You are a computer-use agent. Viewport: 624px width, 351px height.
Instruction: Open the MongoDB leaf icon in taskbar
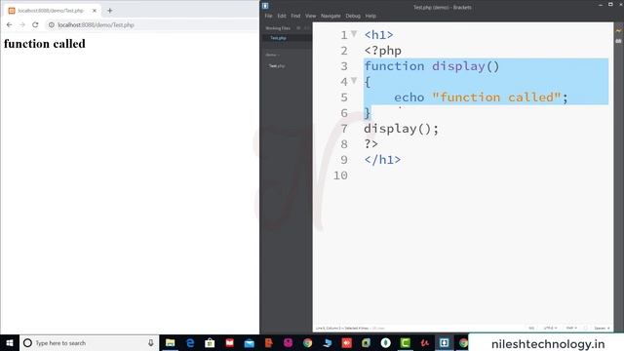[386, 343]
